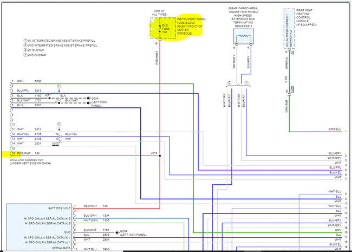The width and height of the screenshot is (352, 252).
Task: Click DLC pin 4 BLK 1750
Action: click(x=27, y=96)
